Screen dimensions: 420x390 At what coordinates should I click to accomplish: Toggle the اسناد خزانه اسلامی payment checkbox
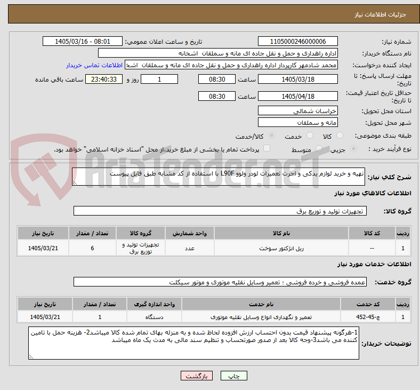[x=267, y=148]
